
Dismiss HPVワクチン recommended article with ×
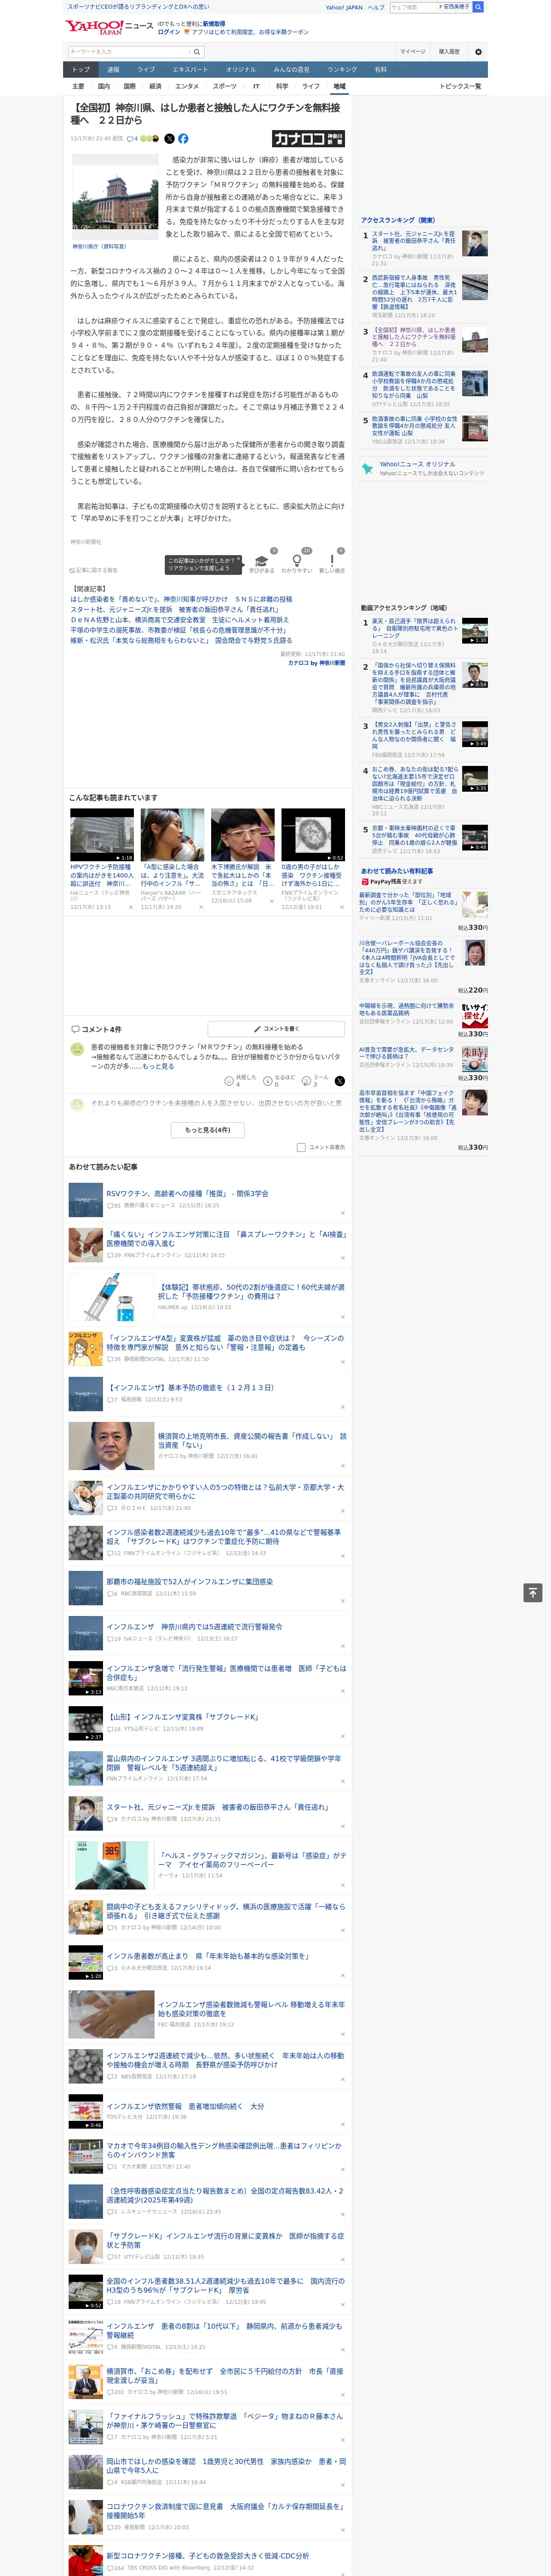130,907
